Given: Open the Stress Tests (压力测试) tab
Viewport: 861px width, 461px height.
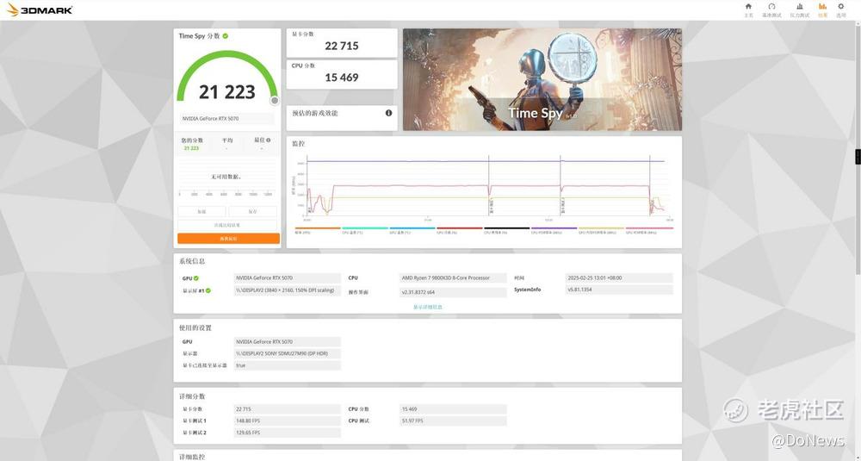Looking at the screenshot, I should [x=800, y=9].
